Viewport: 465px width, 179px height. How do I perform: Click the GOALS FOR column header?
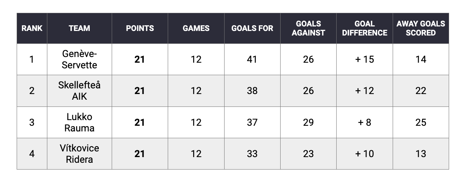(x=252, y=28)
